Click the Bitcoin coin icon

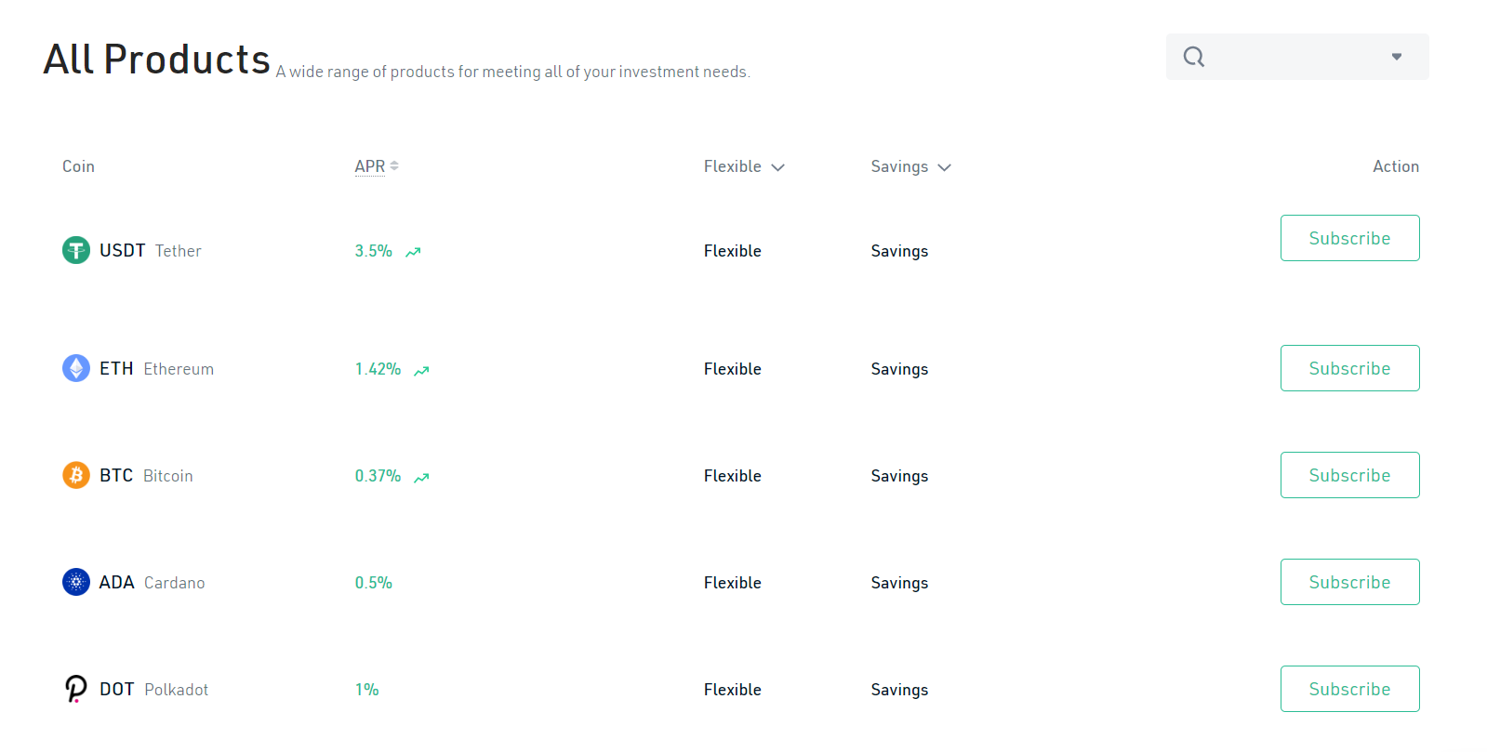pos(76,475)
